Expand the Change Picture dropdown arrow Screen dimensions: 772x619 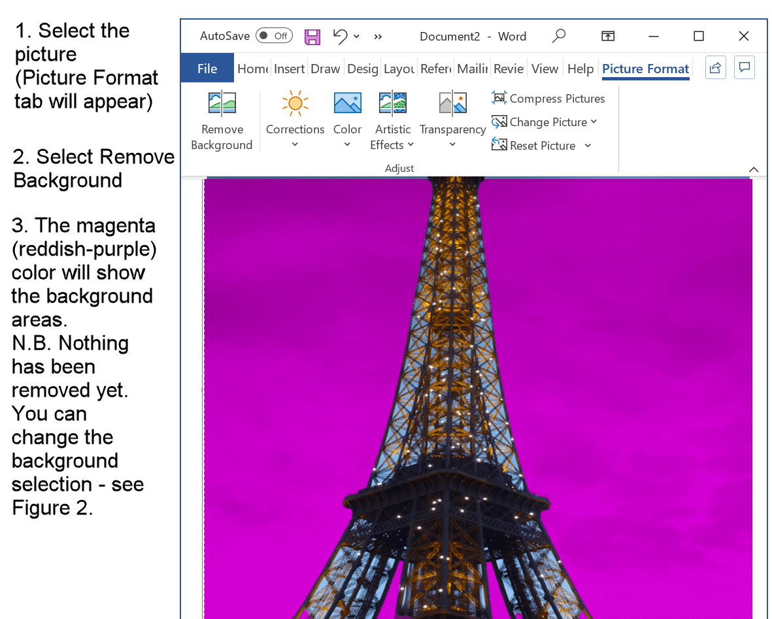pos(594,122)
